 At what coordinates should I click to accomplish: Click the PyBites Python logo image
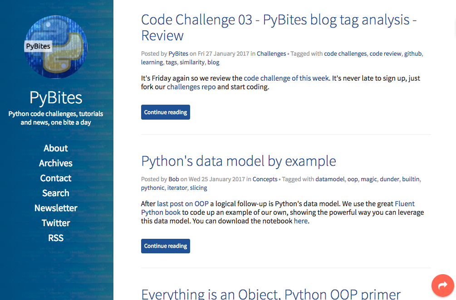click(x=56, y=47)
